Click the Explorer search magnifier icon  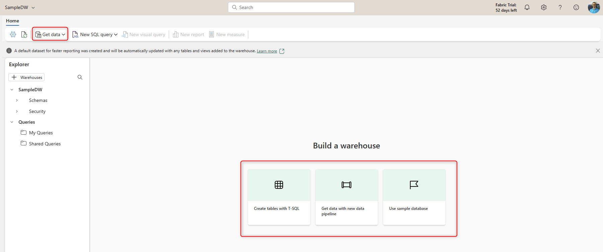(80, 77)
